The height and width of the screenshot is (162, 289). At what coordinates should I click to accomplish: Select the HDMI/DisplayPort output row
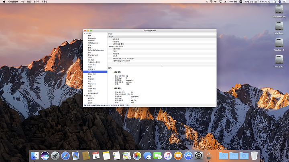pyautogui.click(x=162, y=61)
